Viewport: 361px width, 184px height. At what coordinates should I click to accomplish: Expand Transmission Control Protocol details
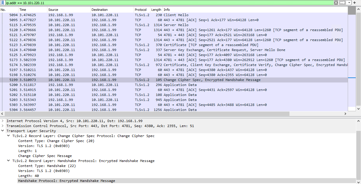pyautogui.click(x=3, y=126)
